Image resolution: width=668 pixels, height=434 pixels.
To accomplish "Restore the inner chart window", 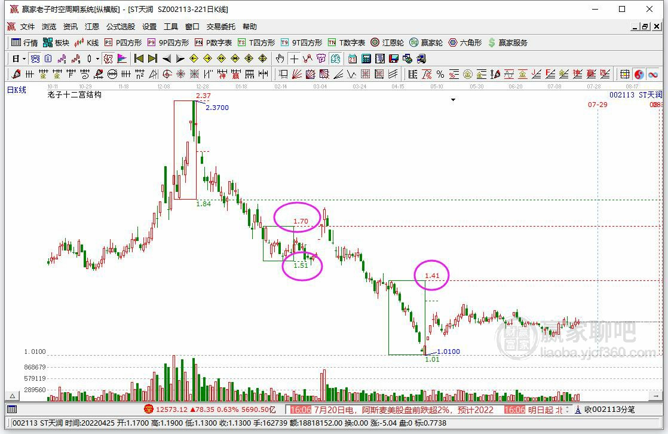I will click(645, 26).
